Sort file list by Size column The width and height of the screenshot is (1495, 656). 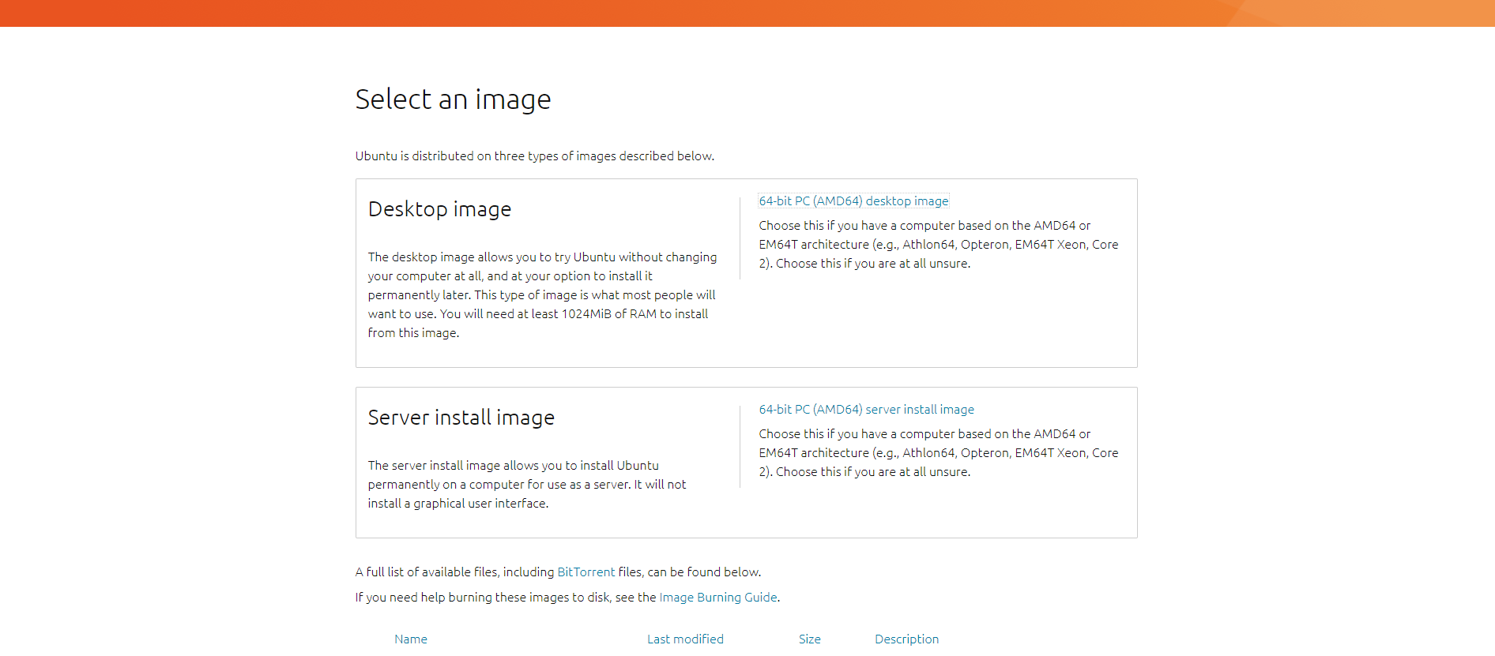pos(809,639)
